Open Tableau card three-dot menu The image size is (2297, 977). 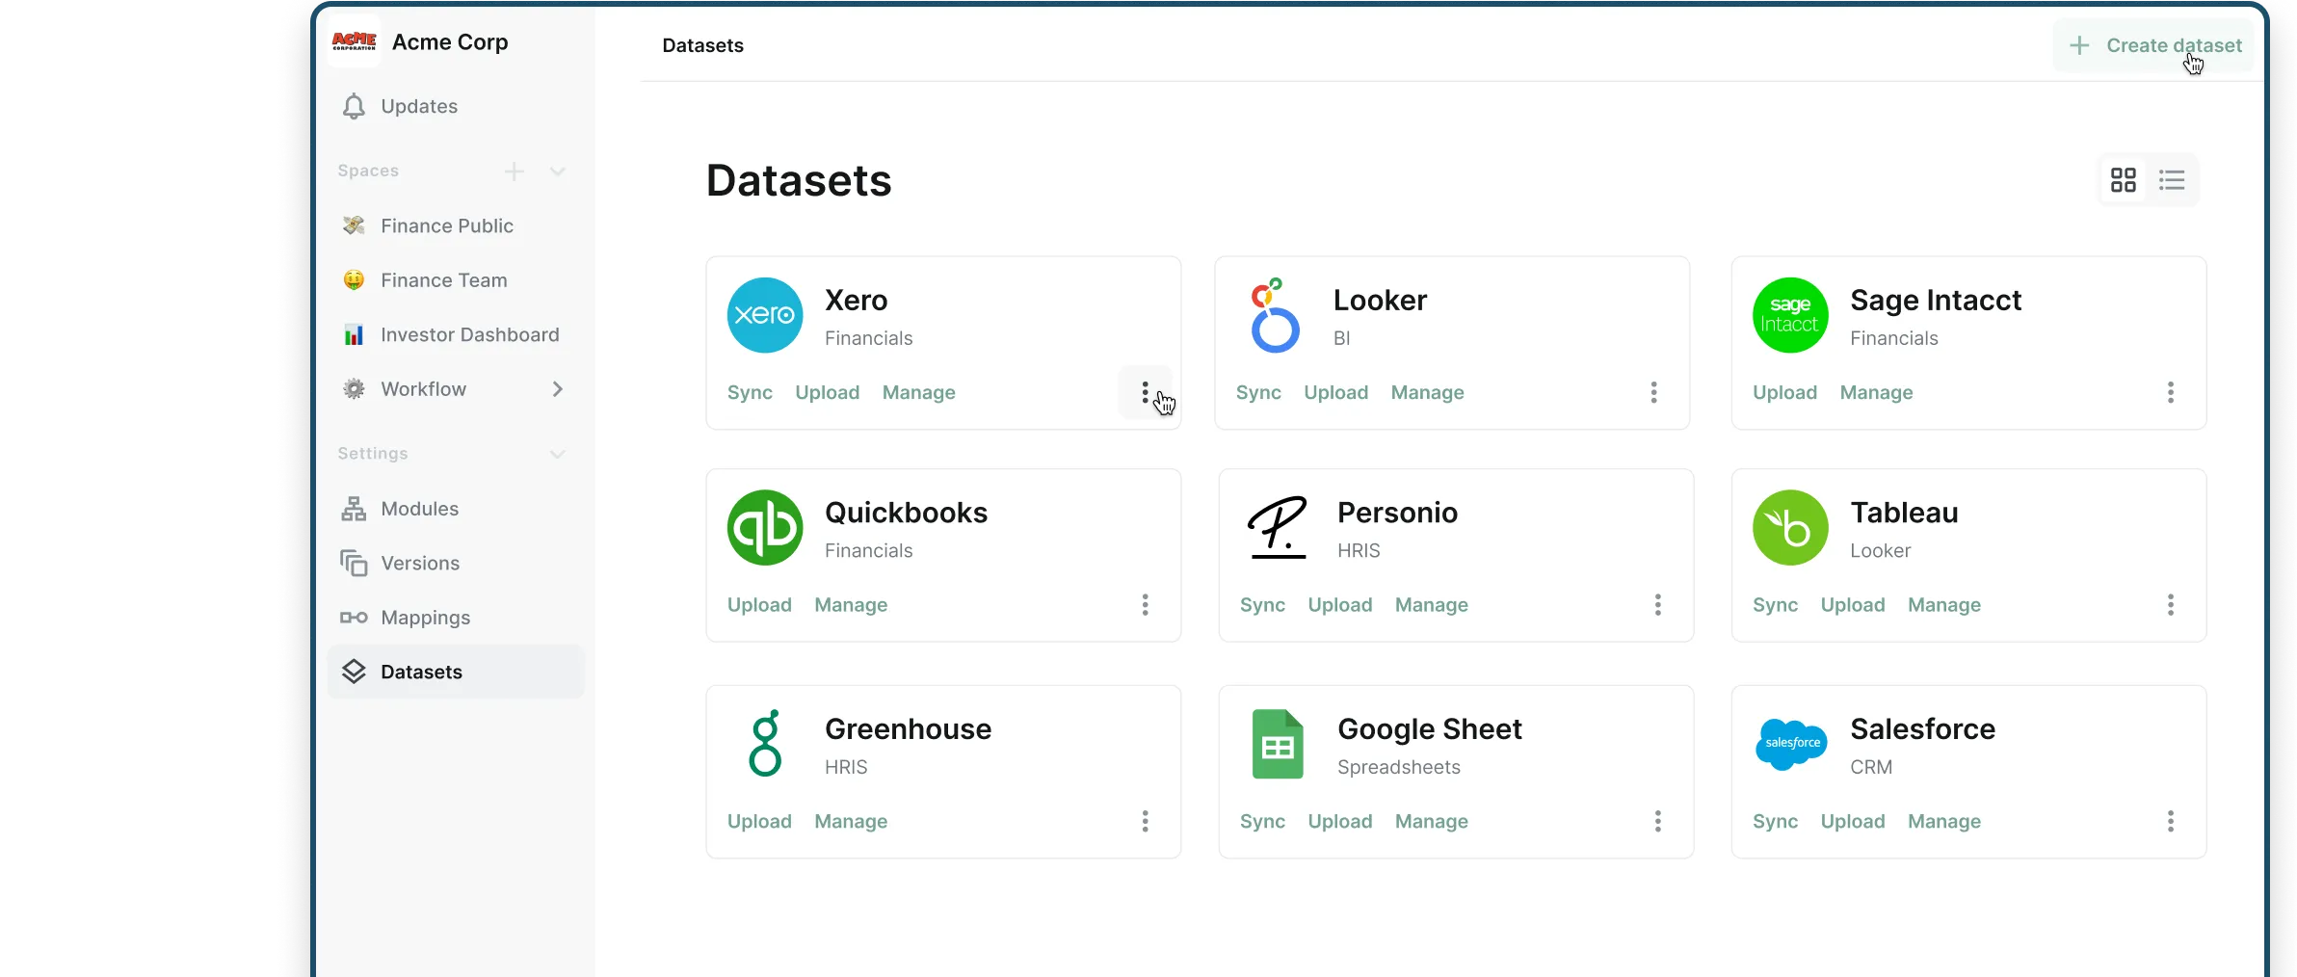click(2171, 605)
